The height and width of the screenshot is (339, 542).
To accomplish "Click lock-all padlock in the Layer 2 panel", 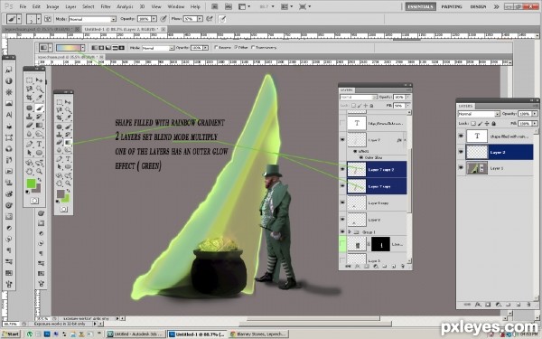I will tap(493, 124).
